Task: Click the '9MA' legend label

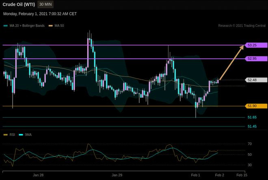Action: [28, 135]
